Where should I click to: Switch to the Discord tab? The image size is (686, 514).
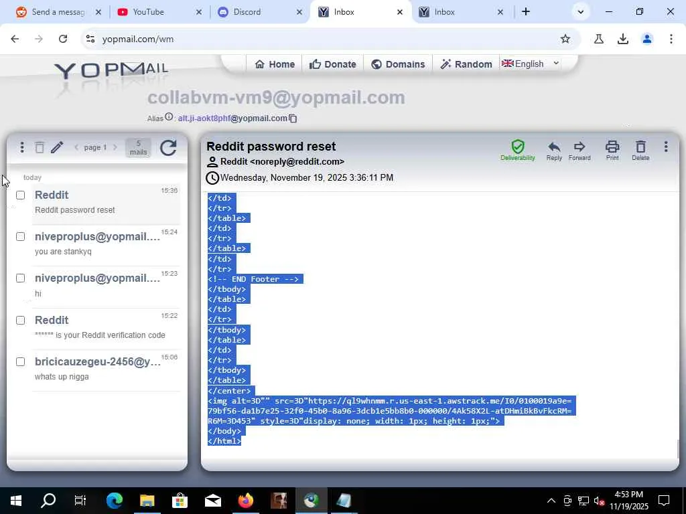tap(261, 12)
